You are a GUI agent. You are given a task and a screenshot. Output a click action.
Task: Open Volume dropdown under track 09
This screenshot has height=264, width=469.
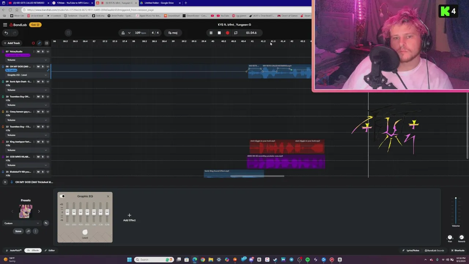coord(27,90)
